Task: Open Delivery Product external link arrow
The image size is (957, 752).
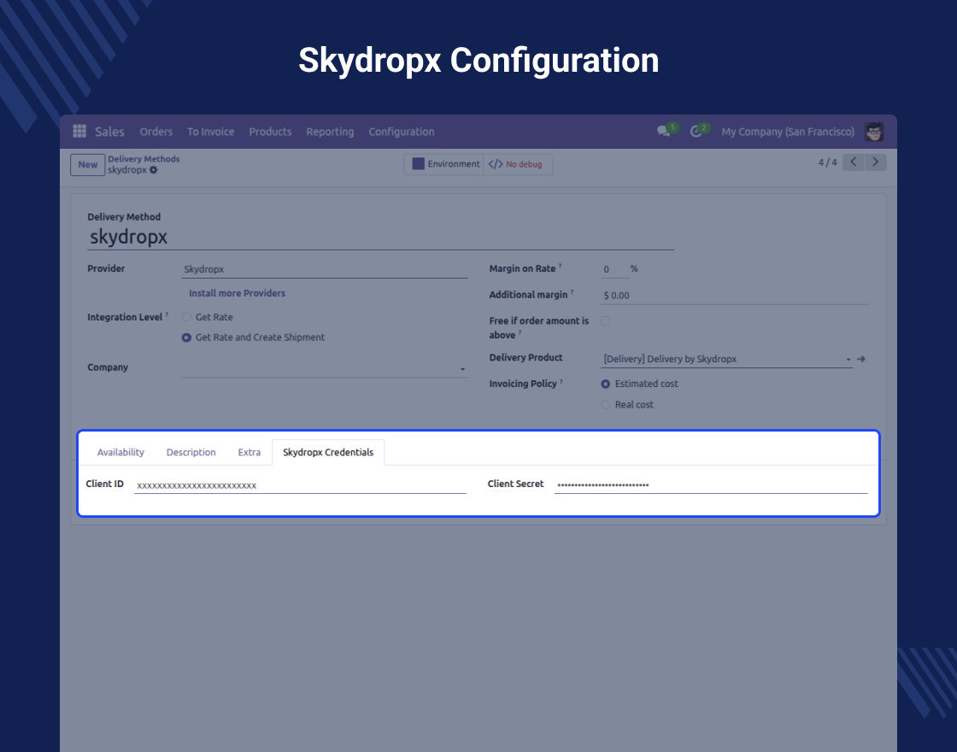Action: click(x=861, y=359)
